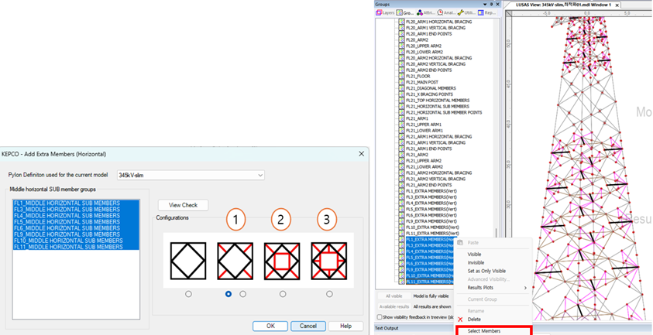Click the red X Delete icon in context menu
The height and width of the screenshot is (335, 653).
(x=460, y=319)
